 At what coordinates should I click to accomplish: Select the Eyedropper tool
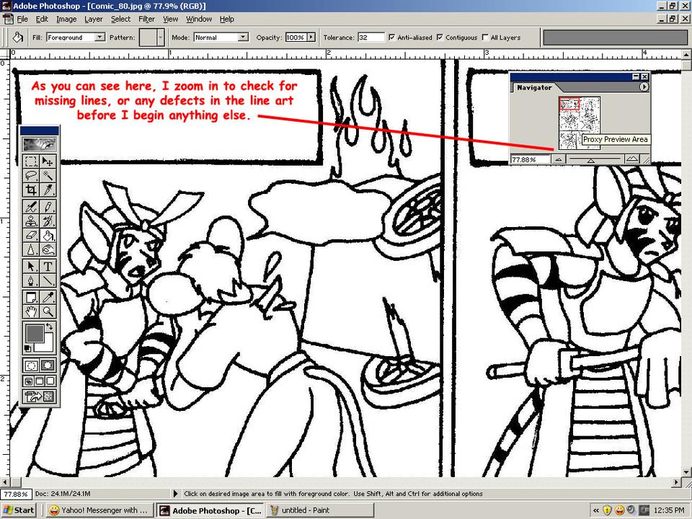tap(48, 298)
